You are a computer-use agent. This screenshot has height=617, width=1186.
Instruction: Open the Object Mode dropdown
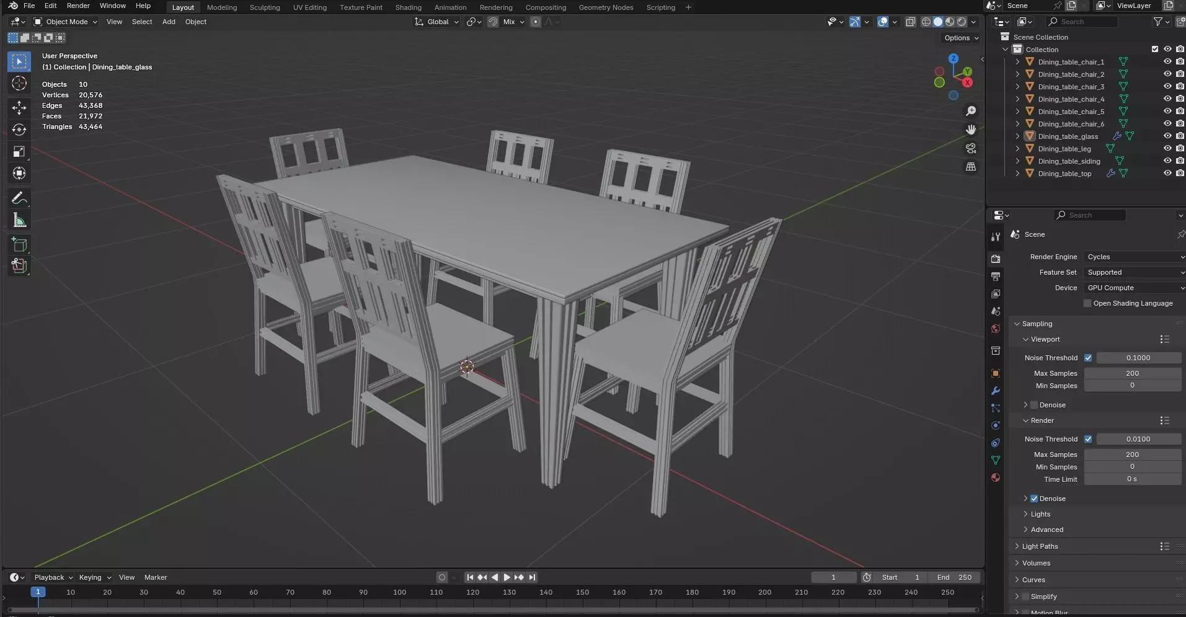click(65, 22)
